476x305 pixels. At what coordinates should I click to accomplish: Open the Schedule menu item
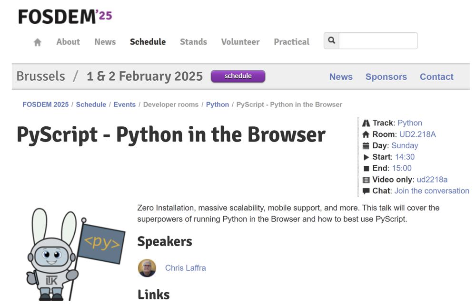(x=148, y=42)
